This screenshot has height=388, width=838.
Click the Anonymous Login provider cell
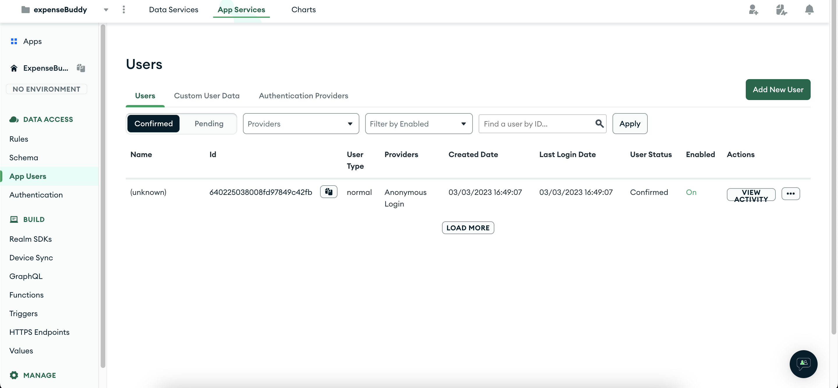click(405, 198)
